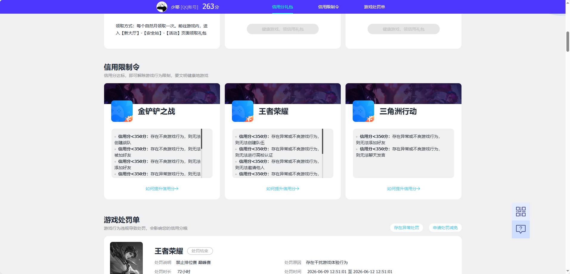This screenshot has width=570, height=274.
Task: Click the 游戏处罚单 section heading
Action: [122, 220]
